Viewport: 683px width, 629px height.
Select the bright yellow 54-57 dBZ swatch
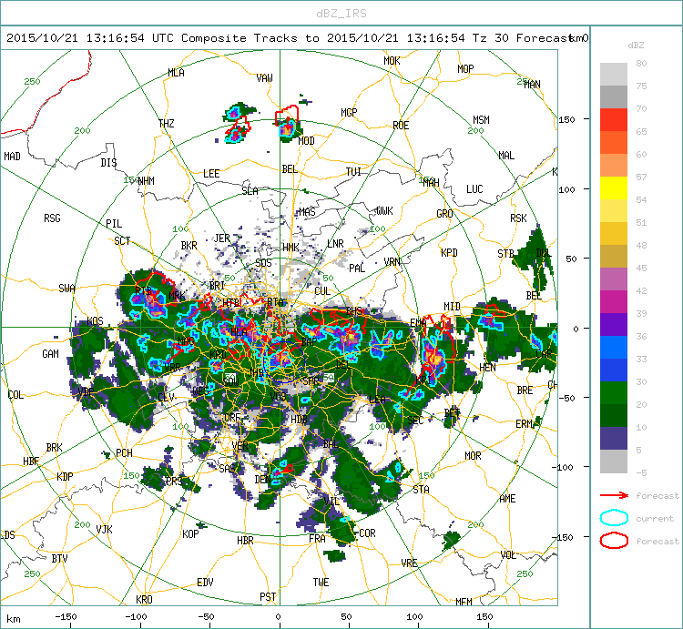614,188
